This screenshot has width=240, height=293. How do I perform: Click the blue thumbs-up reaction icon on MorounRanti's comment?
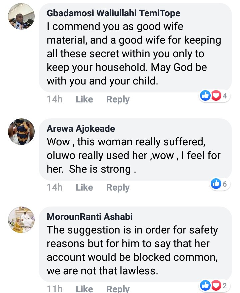(205, 285)
